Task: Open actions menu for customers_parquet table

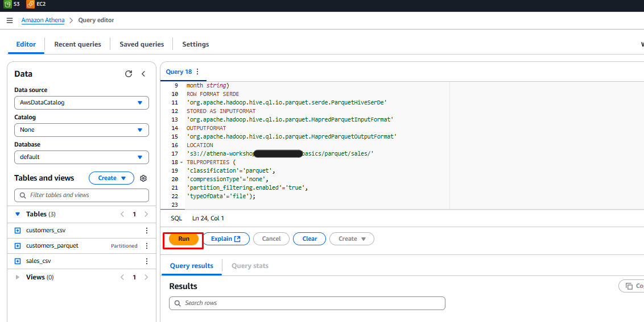Action: click(147, 246)
